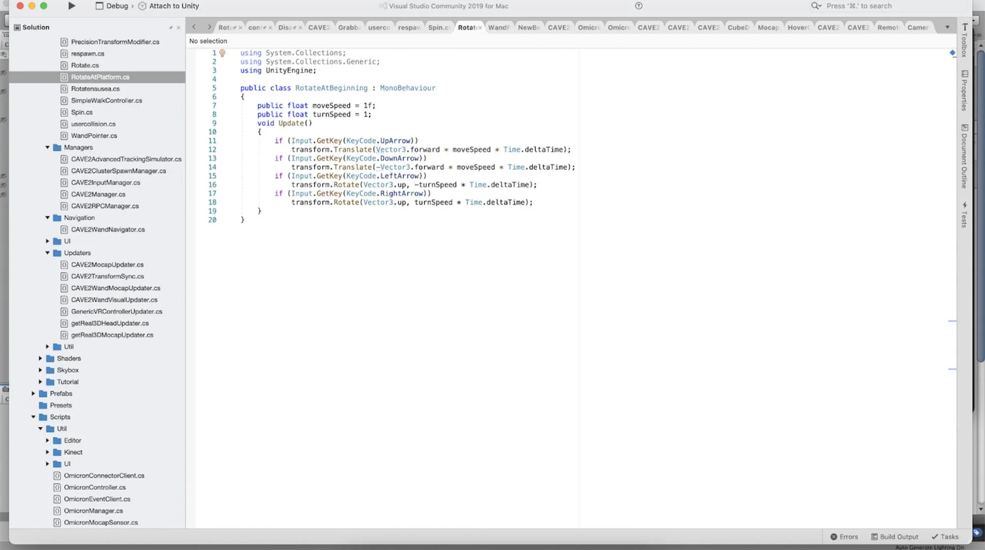Switch to the WandP tab
The image size is (985, 550).
point(498,28)
